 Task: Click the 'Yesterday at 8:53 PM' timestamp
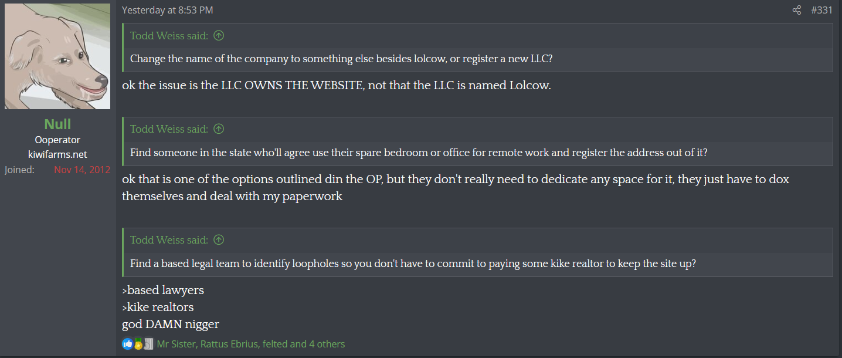[167, 10]
